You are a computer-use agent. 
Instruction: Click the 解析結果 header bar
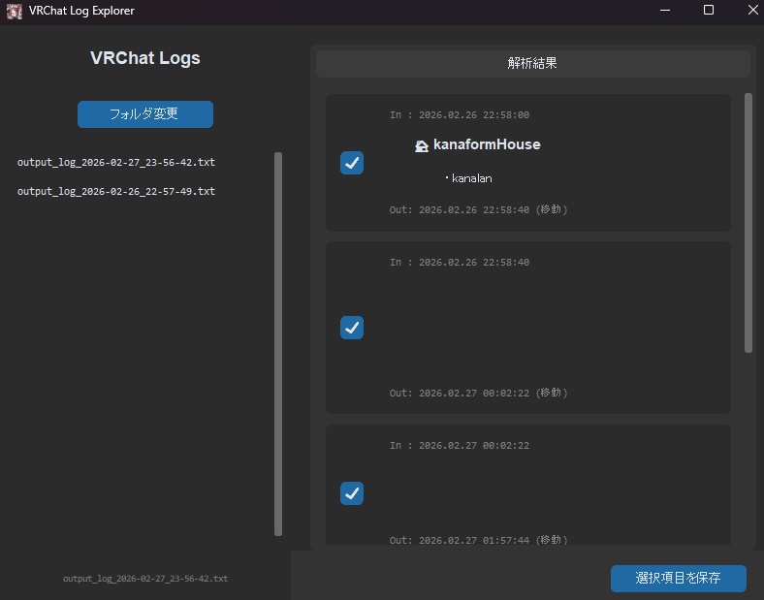532,63
